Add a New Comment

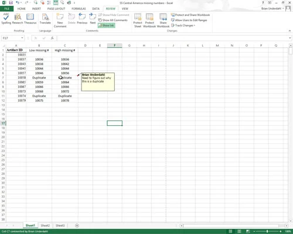click(x=60, y=20)
